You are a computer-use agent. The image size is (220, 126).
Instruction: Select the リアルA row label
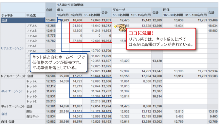(31, 26)
